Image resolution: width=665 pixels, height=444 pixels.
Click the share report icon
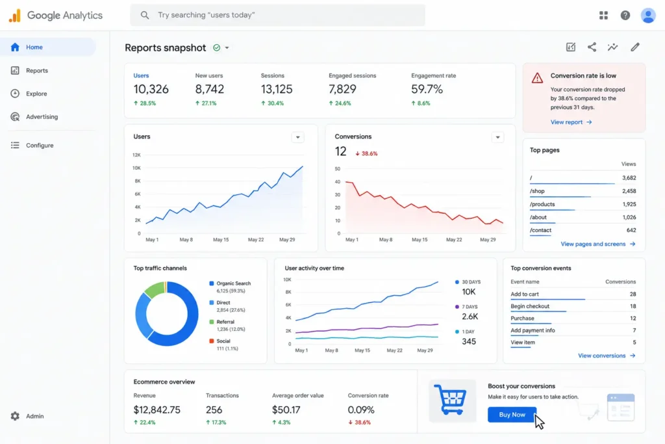(592, 47)
